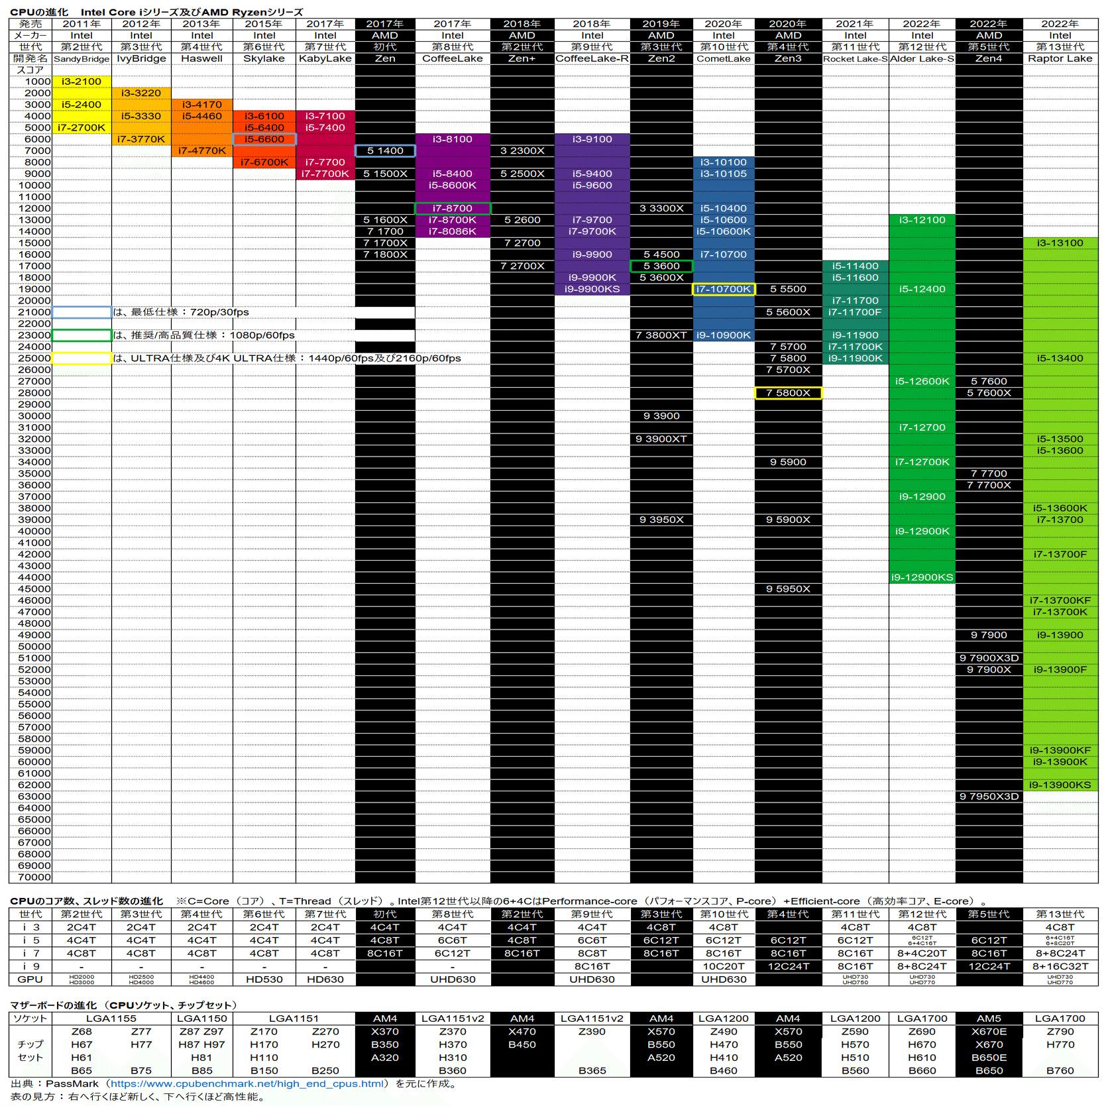Select the CoffeeLake-R codename header
This screenshot has height=1106, width=1106.
click(592, 58)
